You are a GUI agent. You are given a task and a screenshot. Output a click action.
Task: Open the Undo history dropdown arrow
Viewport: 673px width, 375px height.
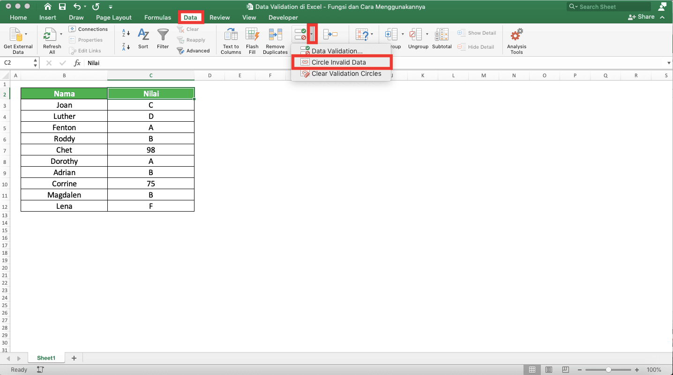coord(84,7)
